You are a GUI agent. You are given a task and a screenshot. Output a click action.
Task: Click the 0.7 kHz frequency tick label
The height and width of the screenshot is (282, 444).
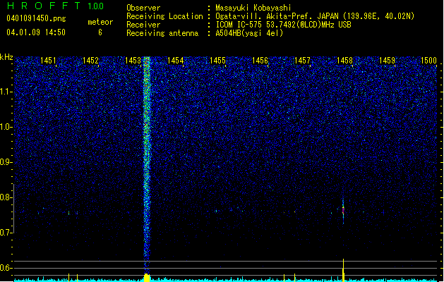[x=6, y=233]
